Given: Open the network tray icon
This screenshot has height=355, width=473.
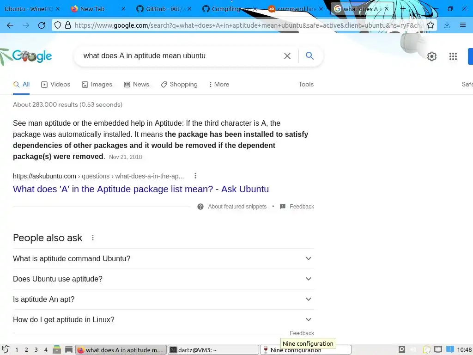Looking at the screenshot, I should pyautogui.click(x=438, y=349).
